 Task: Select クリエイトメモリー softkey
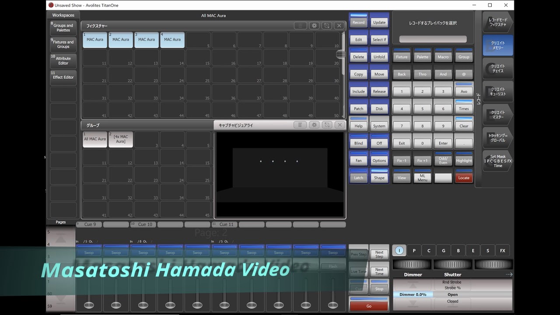point(498,45)
